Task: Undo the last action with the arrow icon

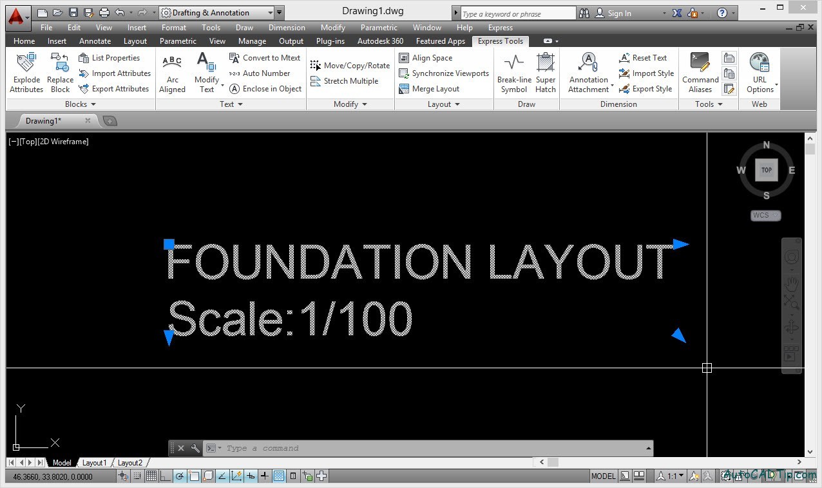Action: [x=120, y=13]
